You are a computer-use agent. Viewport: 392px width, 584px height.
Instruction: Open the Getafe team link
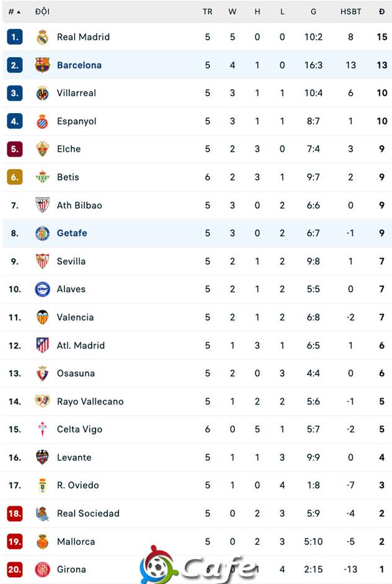[72, 233]
